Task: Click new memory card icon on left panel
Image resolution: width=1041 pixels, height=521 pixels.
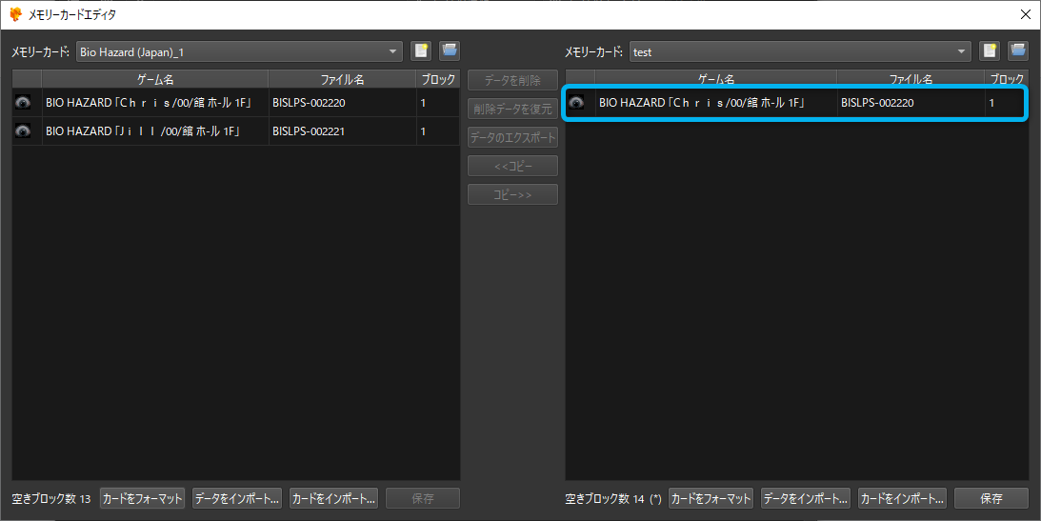Action: (421, 51)
